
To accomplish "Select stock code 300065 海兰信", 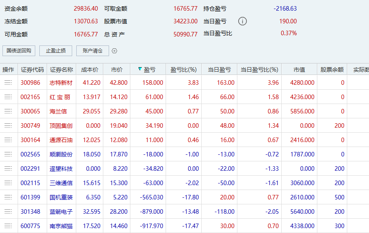I will [x=31, y=111].
